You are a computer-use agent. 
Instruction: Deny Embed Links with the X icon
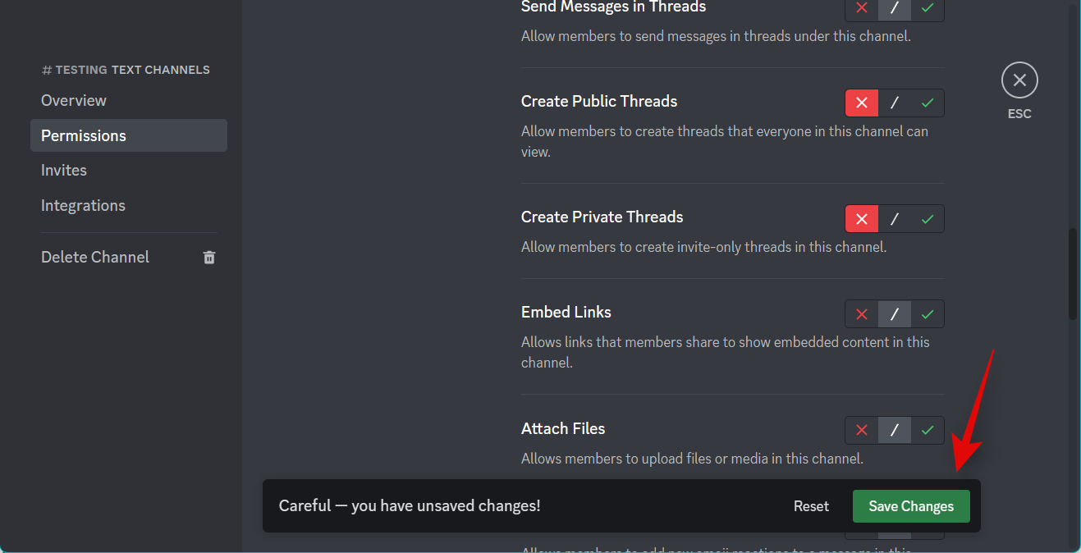(x=862, y=314)
